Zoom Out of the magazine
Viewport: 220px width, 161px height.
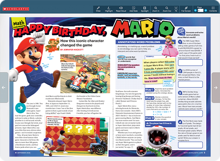[167, 9]
